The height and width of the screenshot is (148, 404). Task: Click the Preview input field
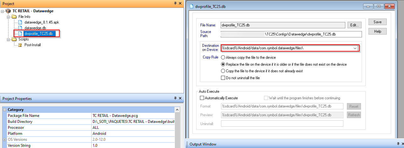point(282,115)
